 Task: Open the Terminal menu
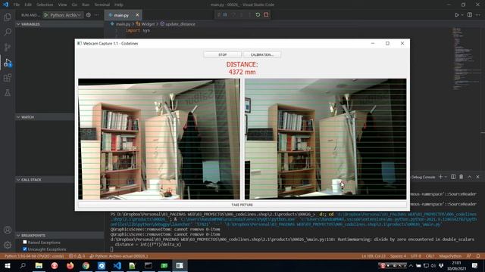102,5
